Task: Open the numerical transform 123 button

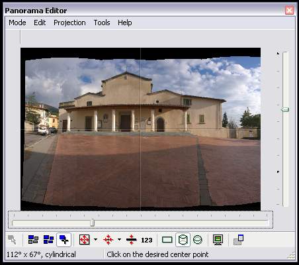Action: [x=147, y=240]
